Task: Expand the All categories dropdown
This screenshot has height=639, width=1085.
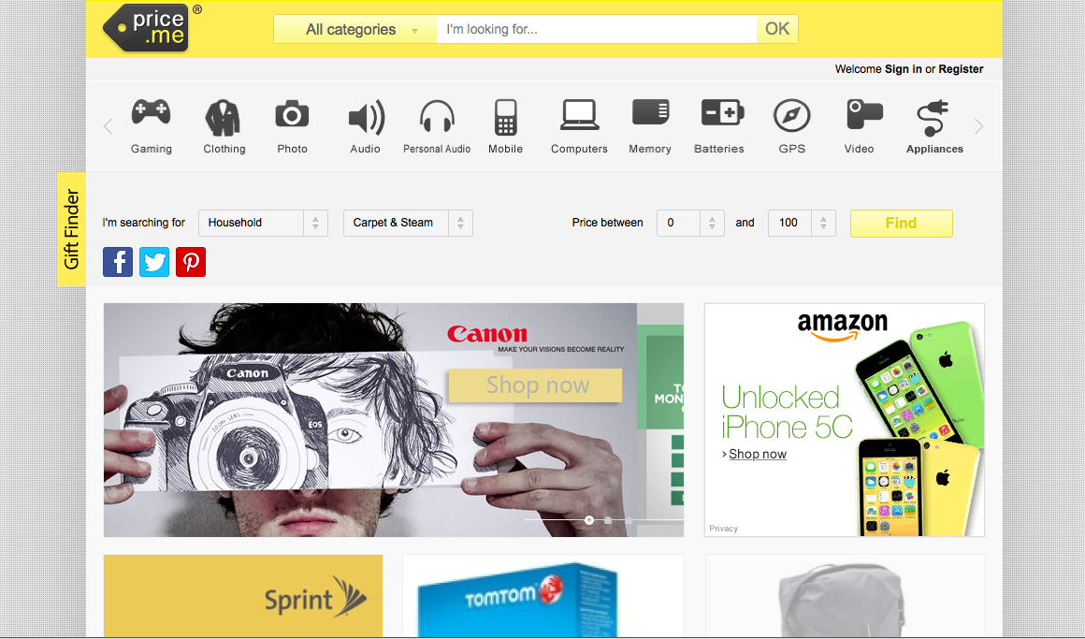Action: coord(355,29)
